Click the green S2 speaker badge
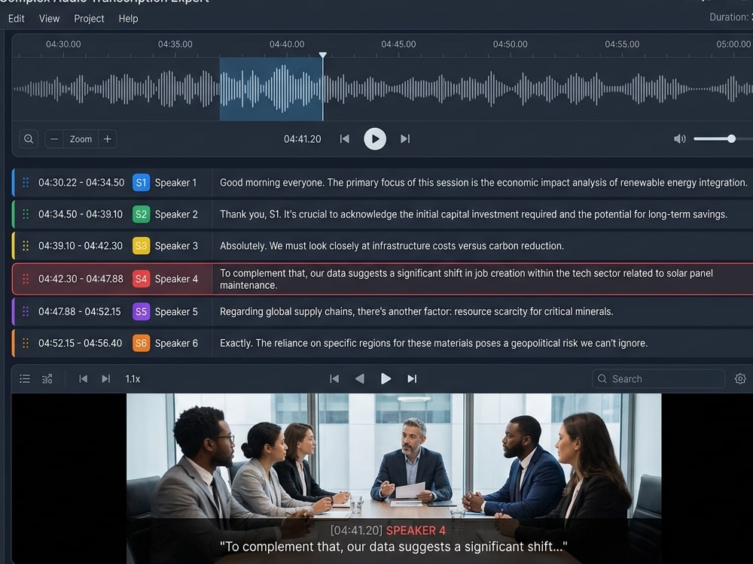The width and height of the screenshot is (753, 564). click(x=142, y=214)
